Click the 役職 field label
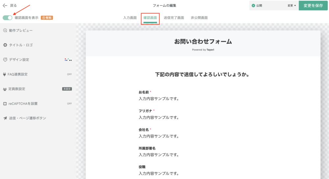 click(x=142, y=167)
